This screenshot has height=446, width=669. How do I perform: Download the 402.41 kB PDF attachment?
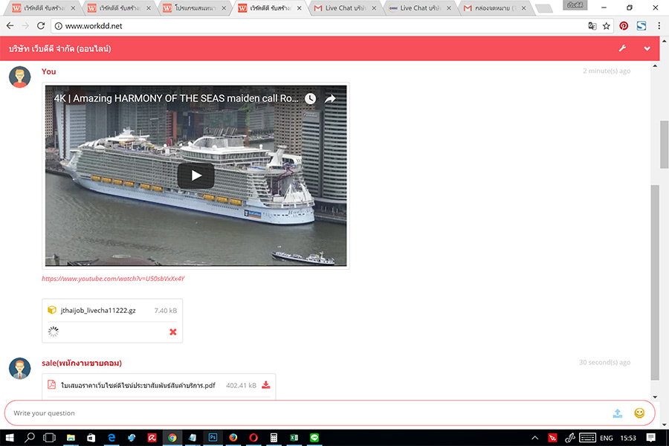click(266, 385)
